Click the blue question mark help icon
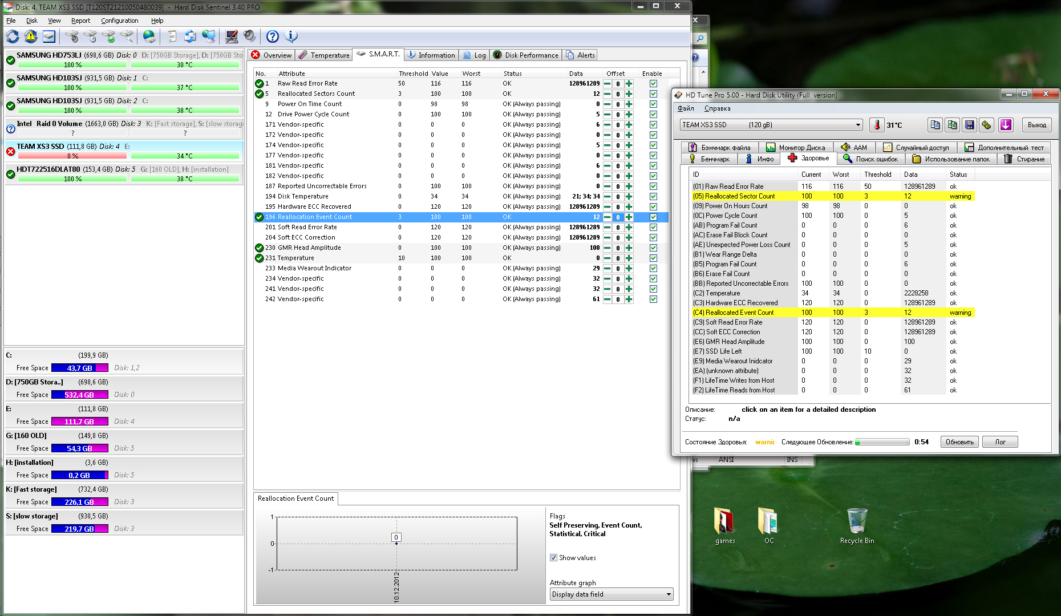This screenshot has width=1061, height=616. tap(273, 37)
